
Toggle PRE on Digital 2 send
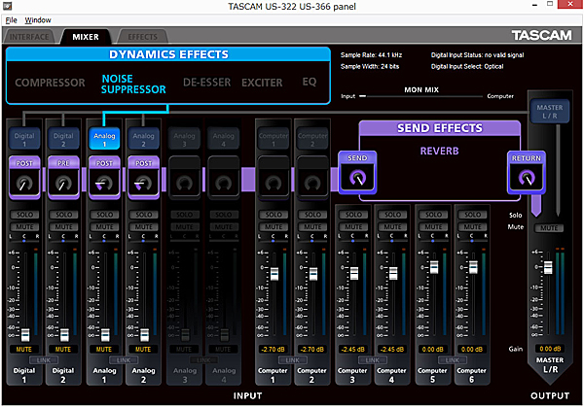click(63, 163)
